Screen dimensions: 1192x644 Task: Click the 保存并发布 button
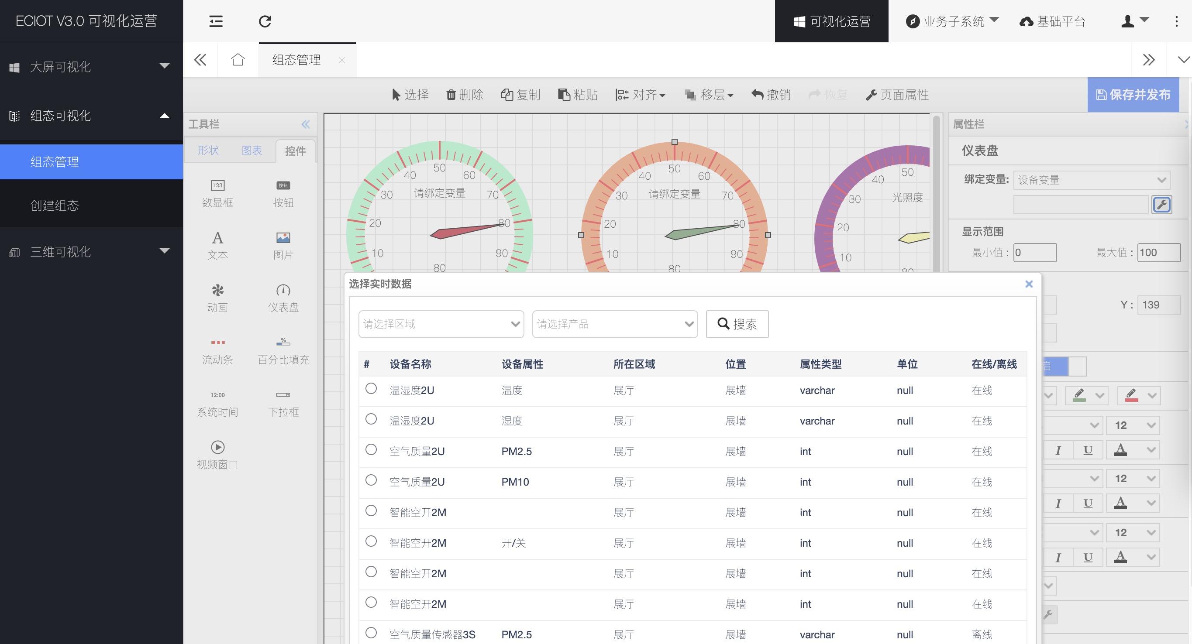1133,95
